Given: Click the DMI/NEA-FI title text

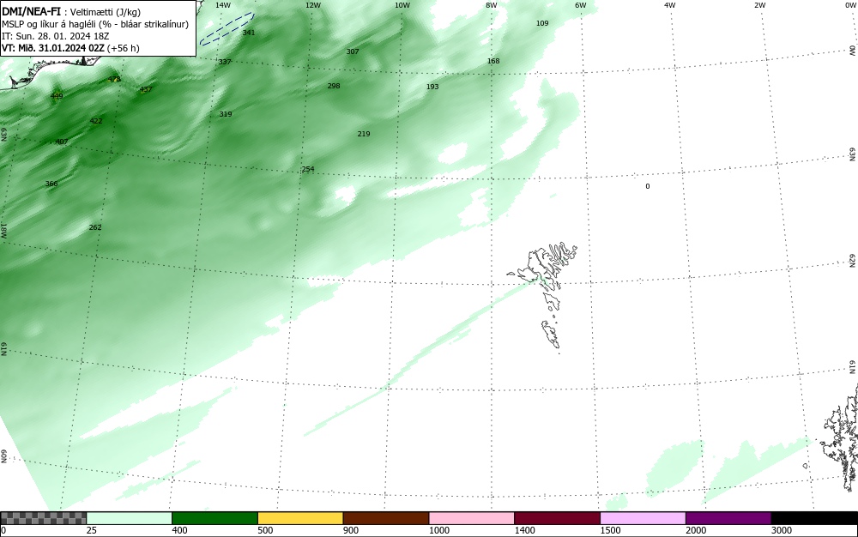Looking at the screenshot, I should [x=31, y=11].
